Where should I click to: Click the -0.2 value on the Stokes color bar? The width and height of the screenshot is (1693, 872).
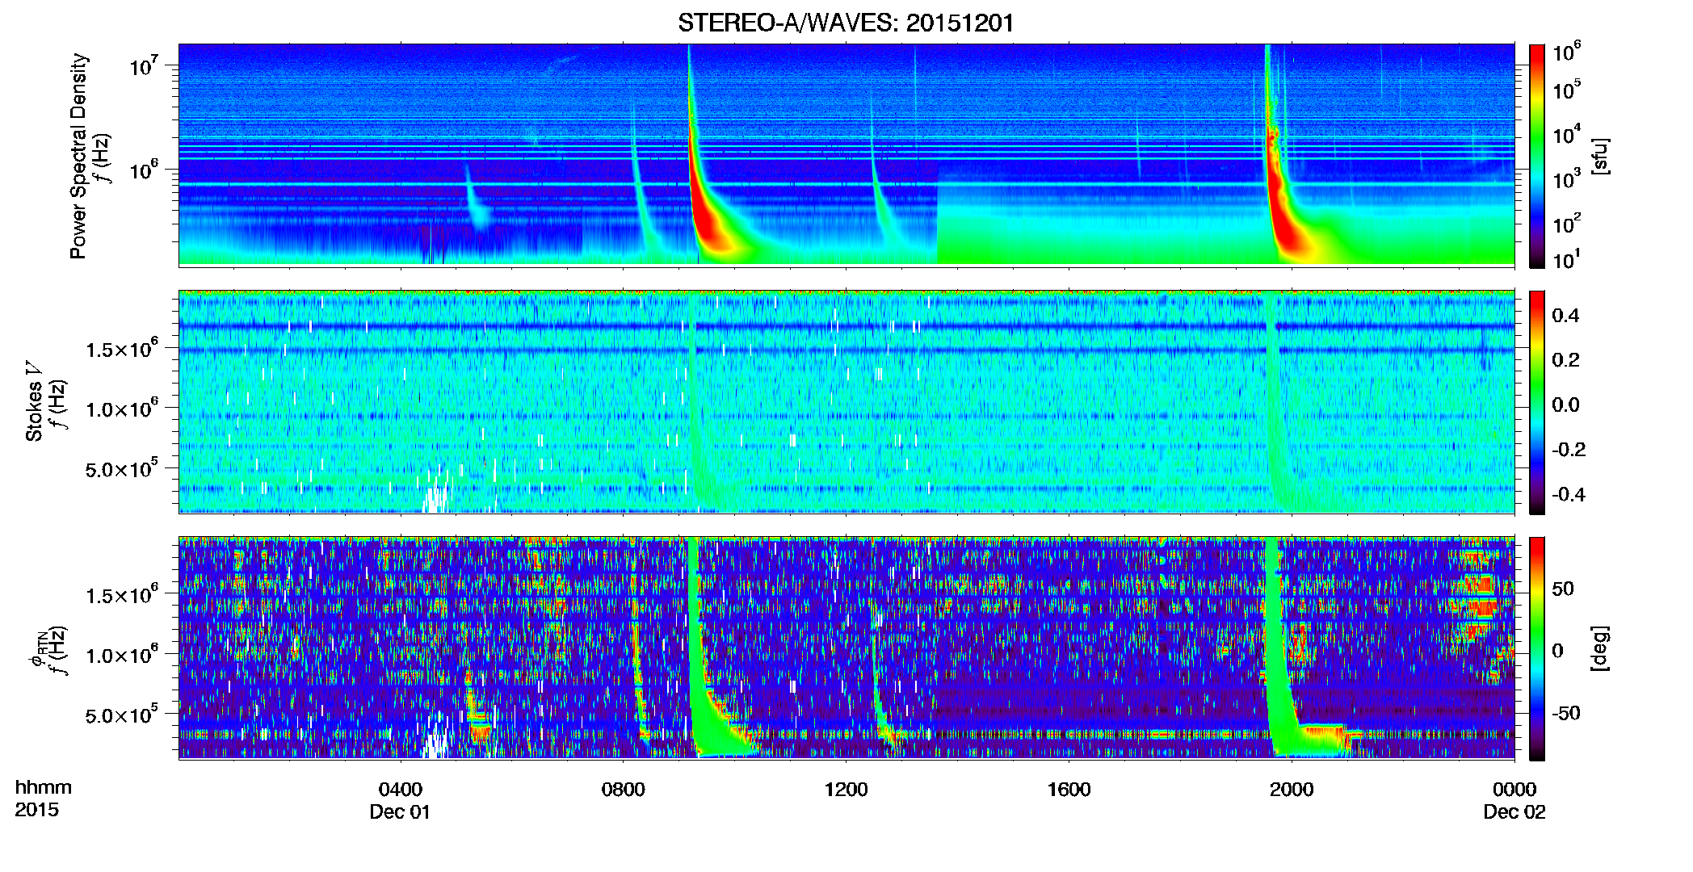1569,449
